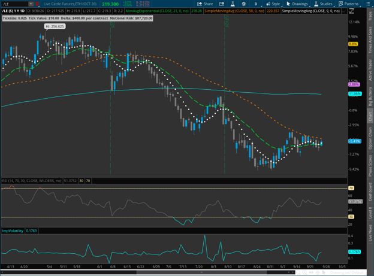Click the bottom pointer cursor icon
The image size is (374, 276).
(324, 272)
